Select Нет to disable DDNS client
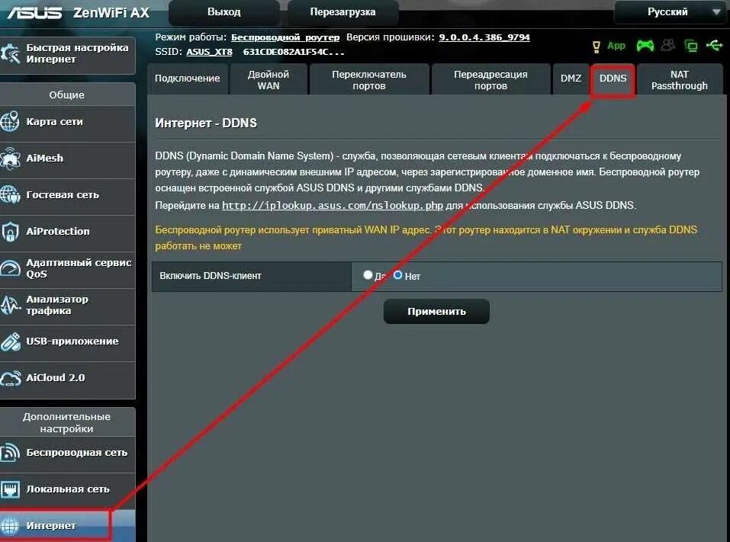Image resolution: width=730 pixels, height=542 pixels. pyautogui.click(x=397, y=275)
